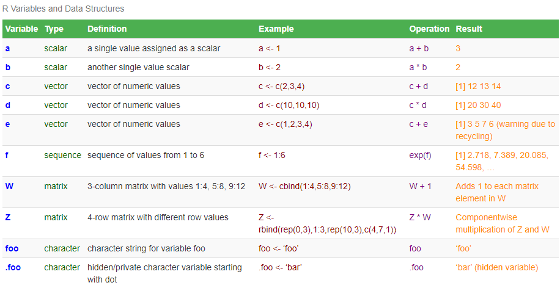This screenshot has width=560, height=288.
Task: Select the result '[1] 12 13 14'
Action: pos(478,86)
